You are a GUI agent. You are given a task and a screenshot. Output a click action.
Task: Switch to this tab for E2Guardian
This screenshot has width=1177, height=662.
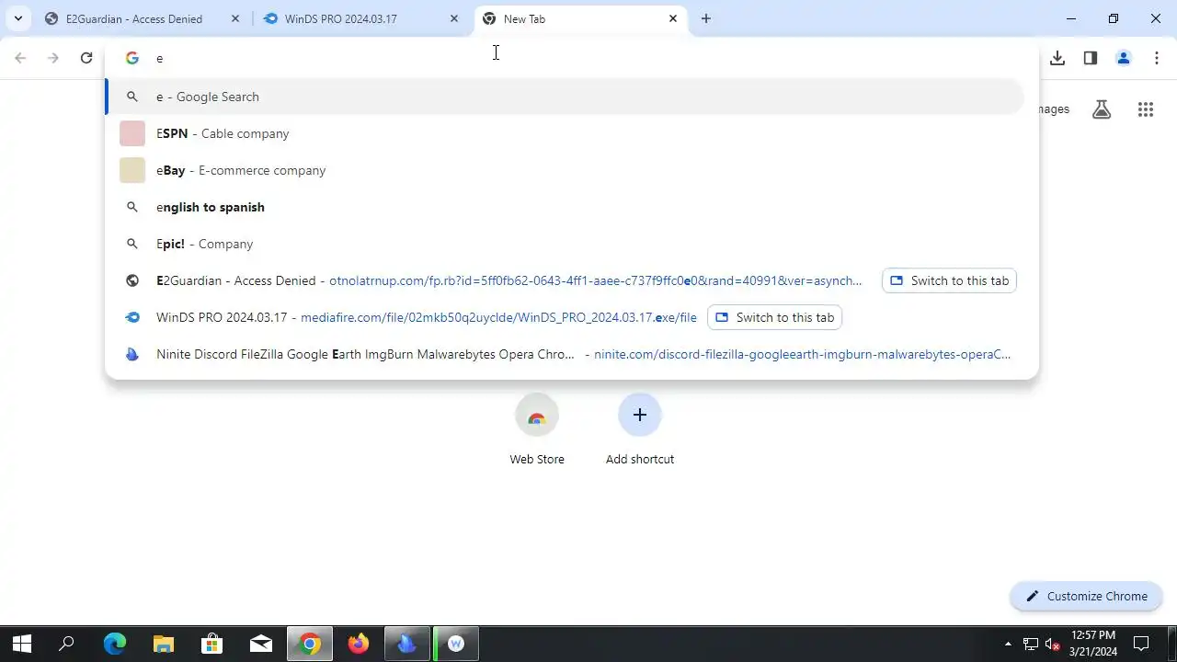pos(949,280)
